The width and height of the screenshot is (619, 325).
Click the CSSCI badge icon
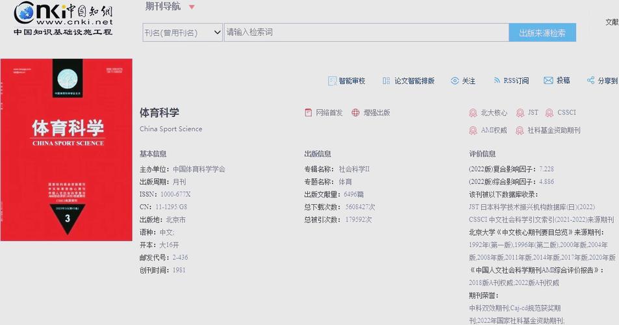549,113
